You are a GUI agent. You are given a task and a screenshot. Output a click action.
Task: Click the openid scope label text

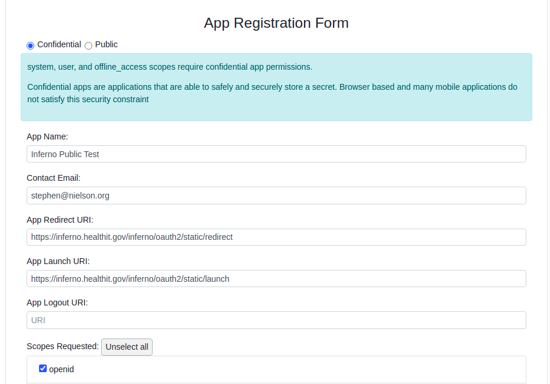coord(62,369)
